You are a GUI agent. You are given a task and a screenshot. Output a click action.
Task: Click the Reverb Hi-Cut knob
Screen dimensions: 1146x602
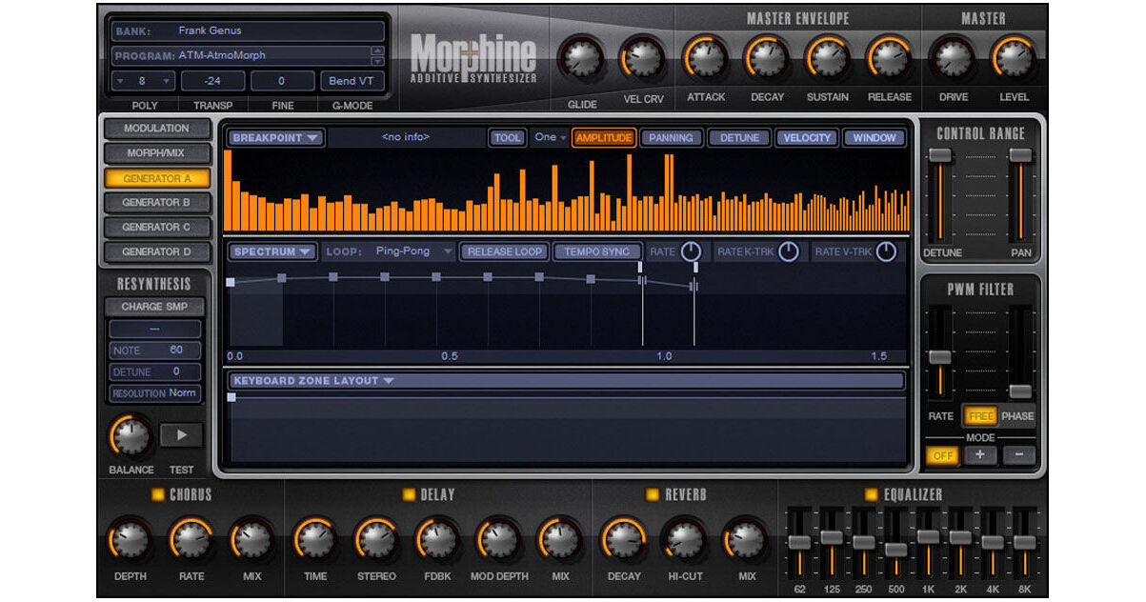(x=684, y=539)
